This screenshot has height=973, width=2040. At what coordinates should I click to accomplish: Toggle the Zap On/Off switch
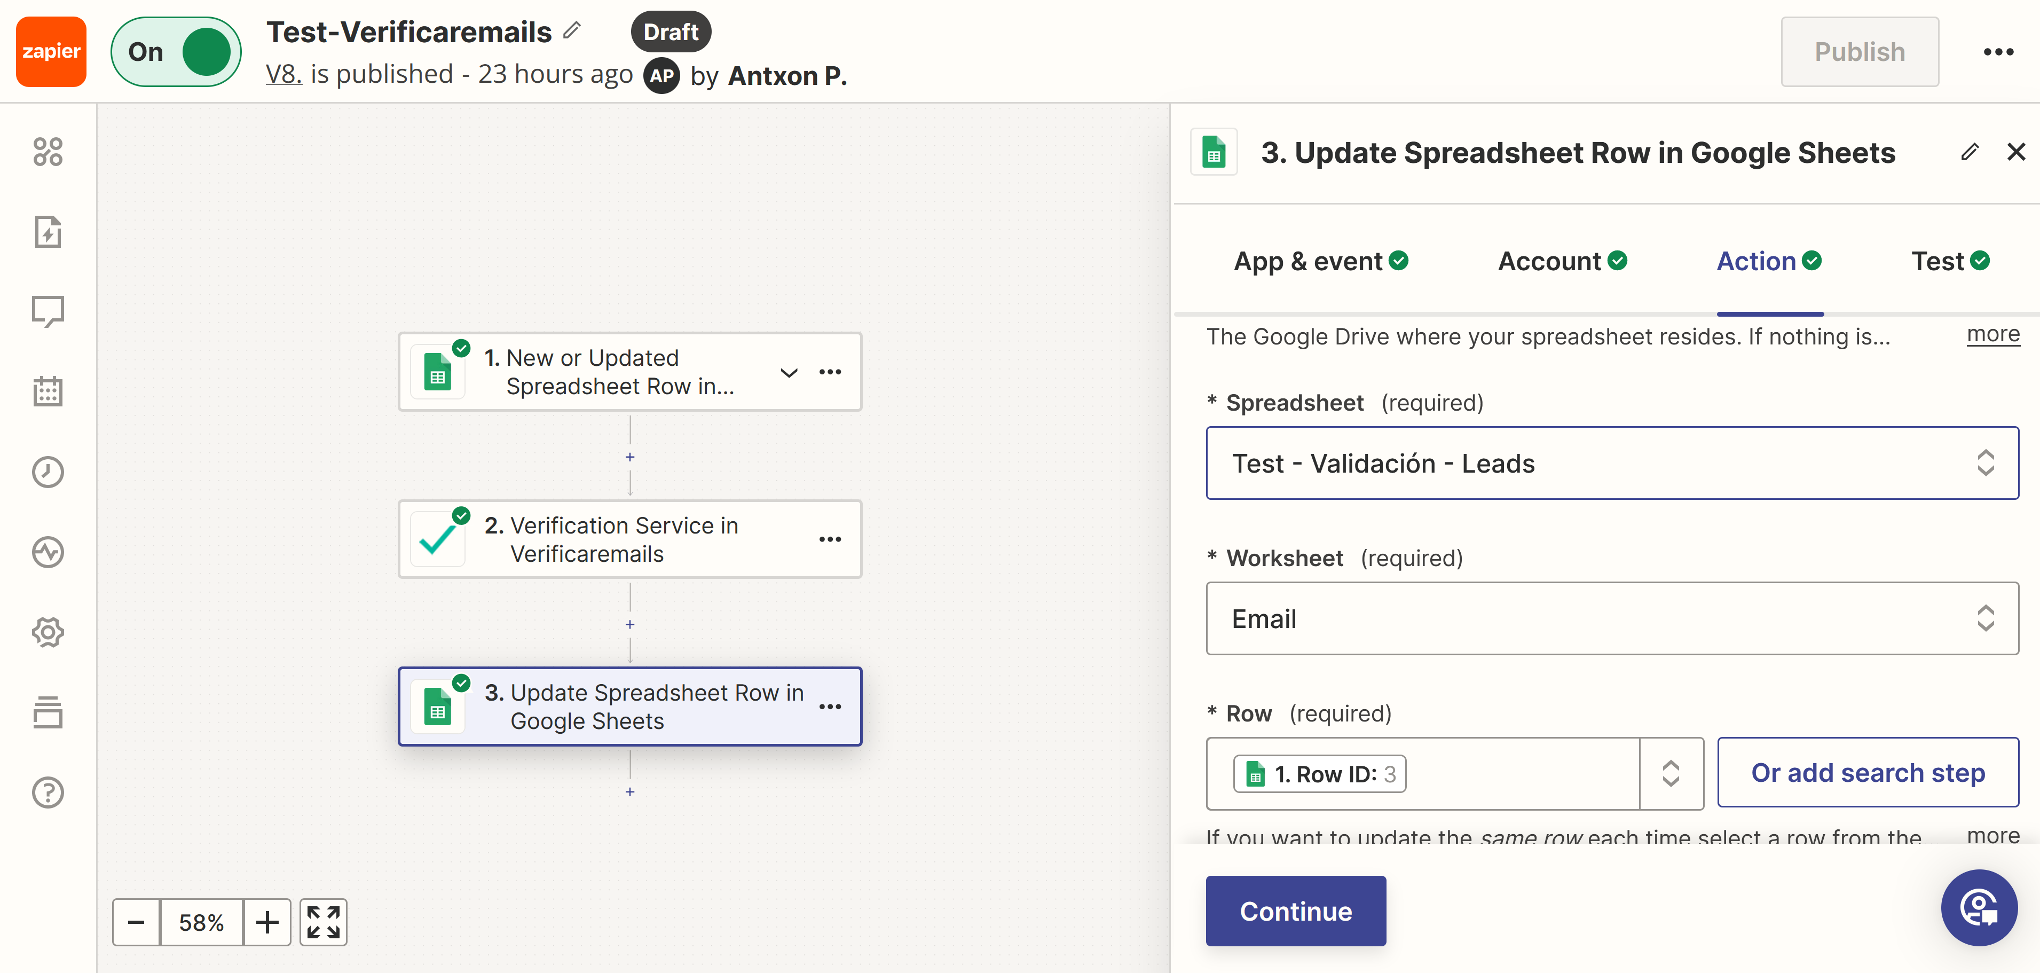(176, 51)
